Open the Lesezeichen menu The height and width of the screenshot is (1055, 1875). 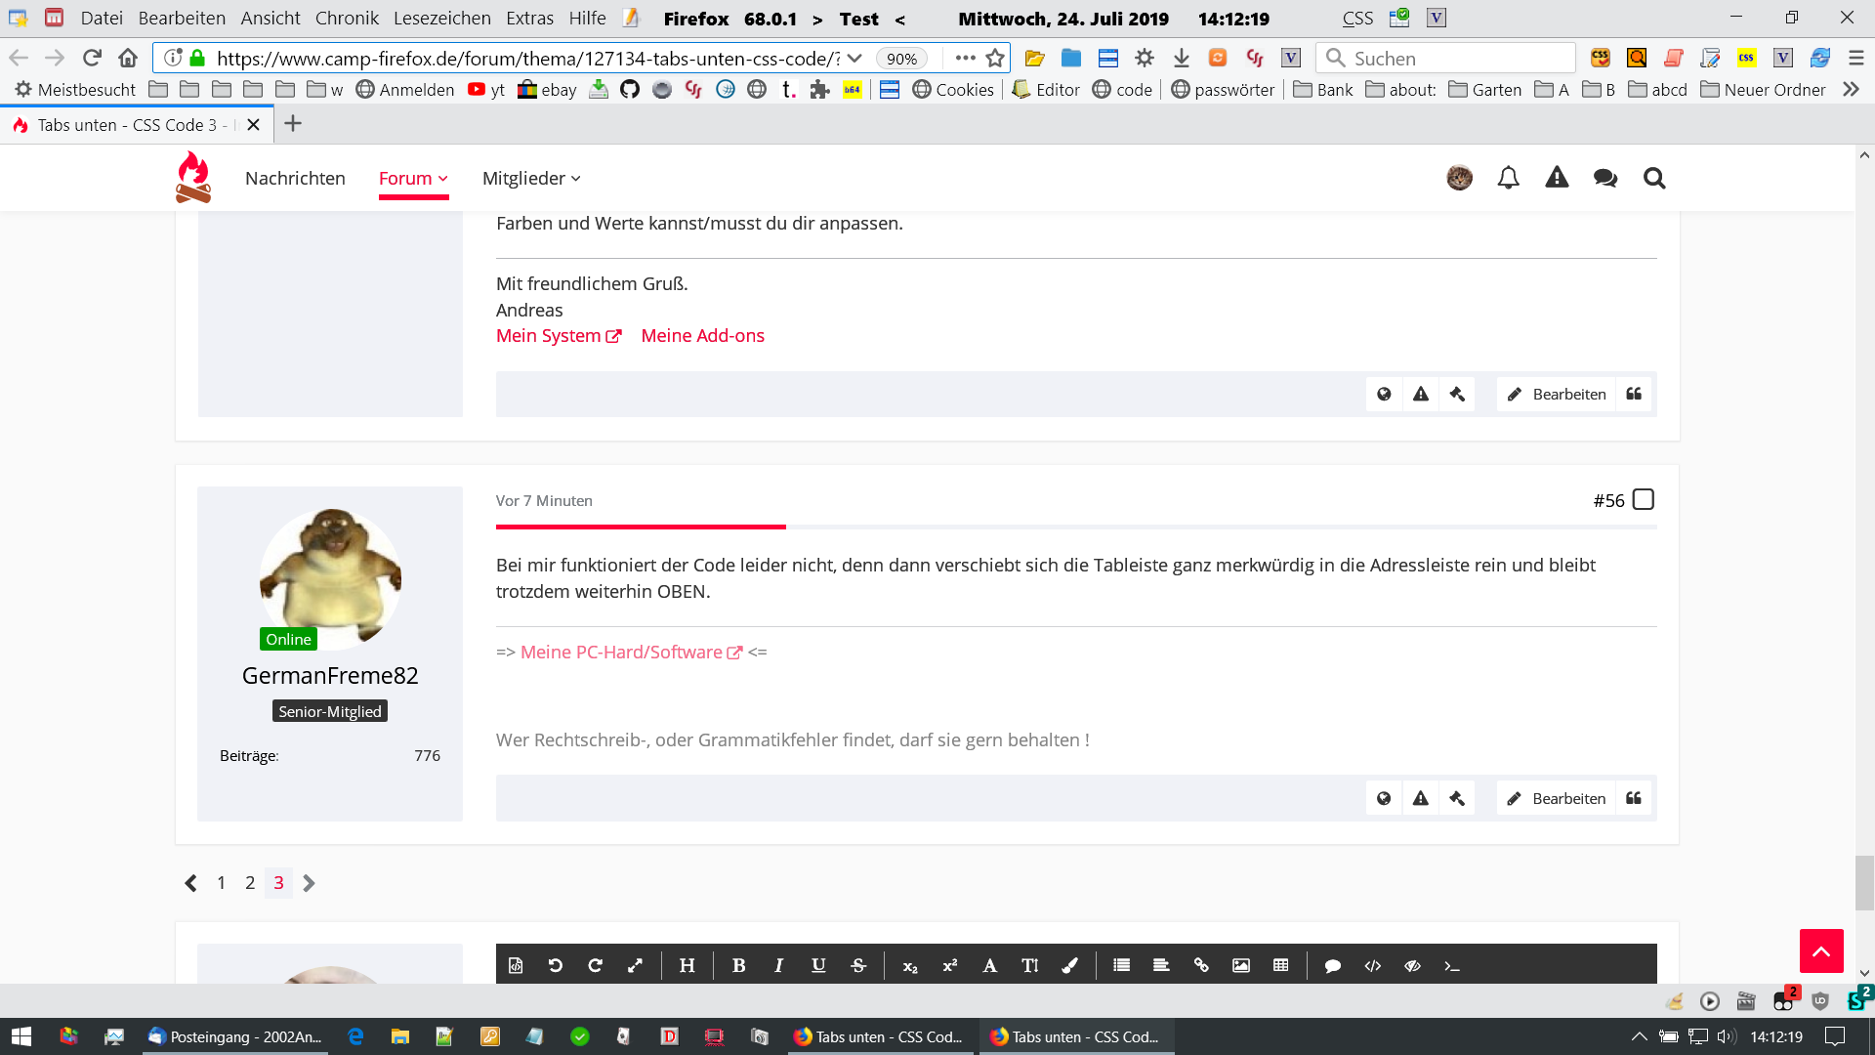(441, 18)
